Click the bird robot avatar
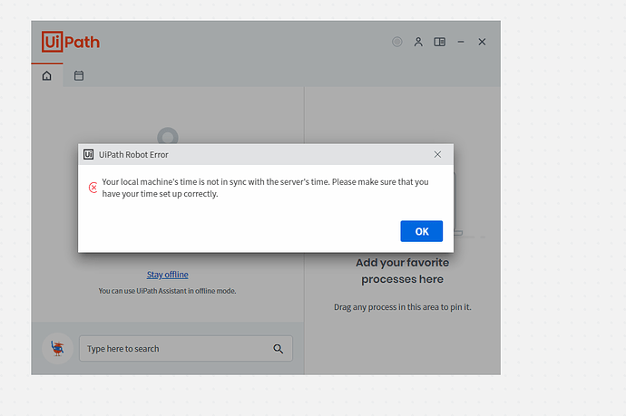The width and height of the screenshot is (626, 416). [x=58, y=348]
